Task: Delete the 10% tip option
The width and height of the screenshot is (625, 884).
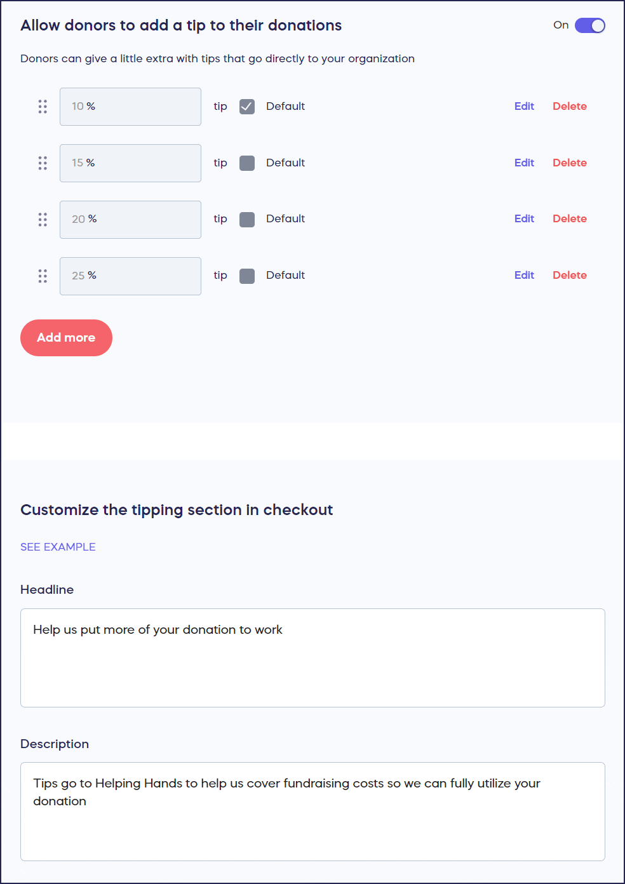Action: click(569, 106)
